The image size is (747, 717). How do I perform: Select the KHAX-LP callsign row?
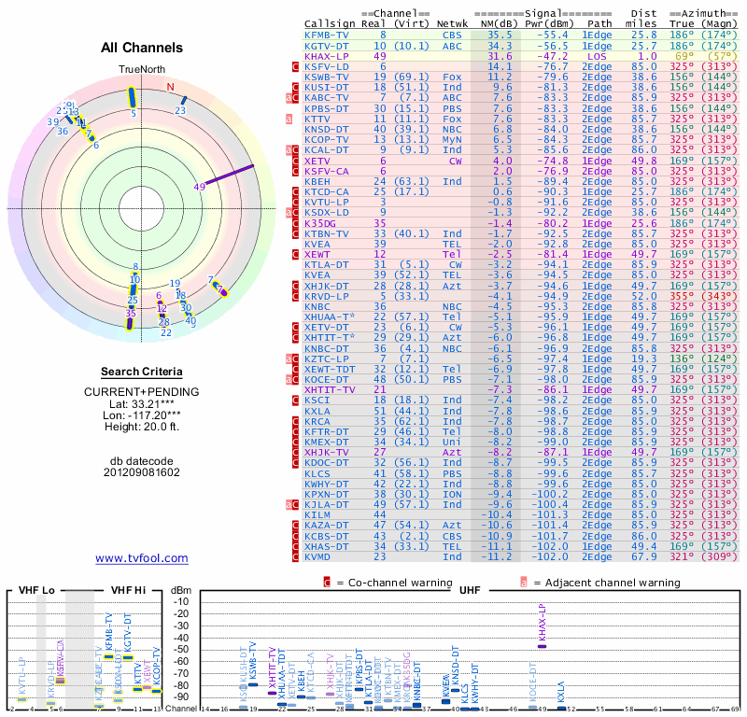click(x=328, y=56)
